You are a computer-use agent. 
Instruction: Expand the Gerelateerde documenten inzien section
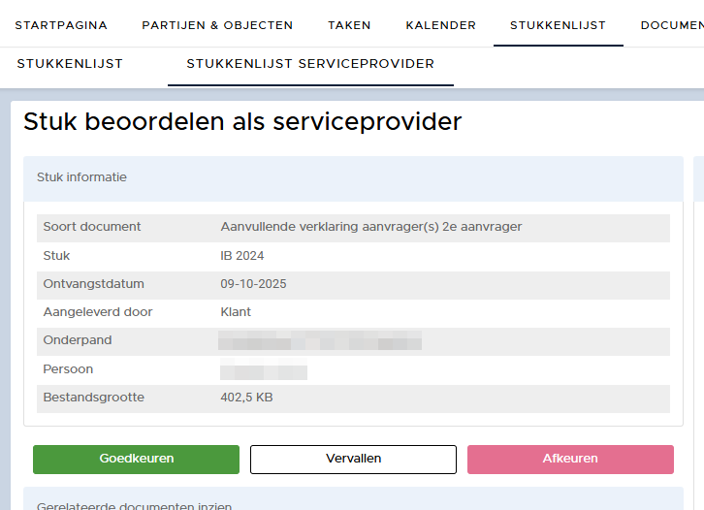(134, 505)
